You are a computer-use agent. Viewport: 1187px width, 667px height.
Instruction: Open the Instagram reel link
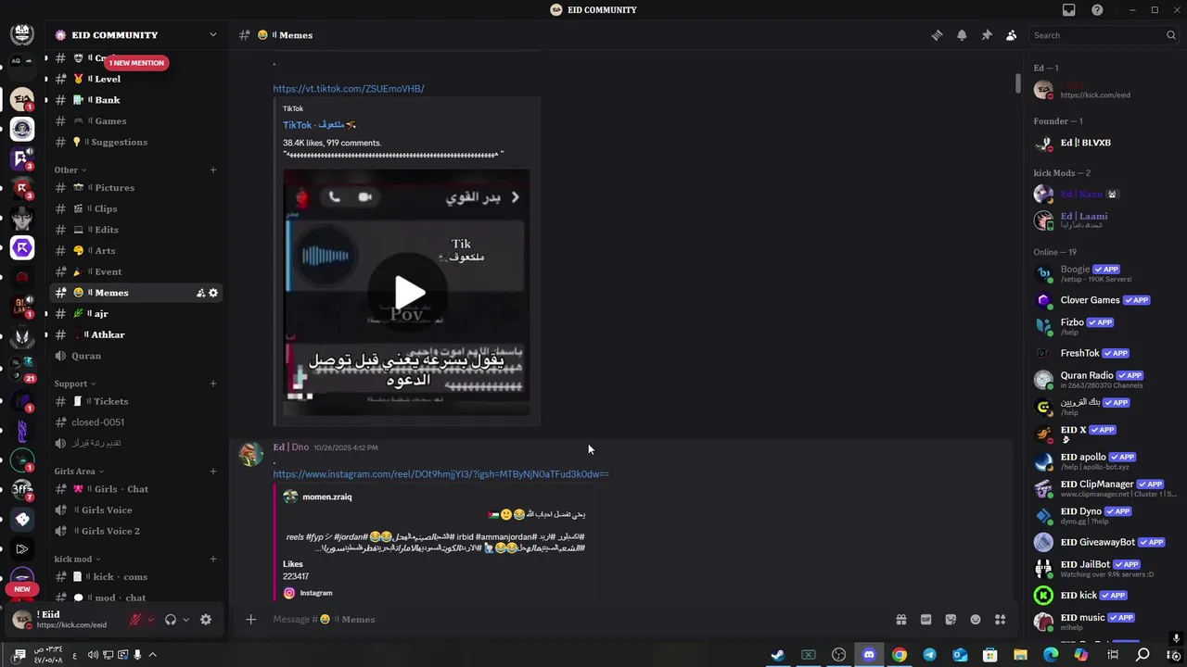click(x=440, y=474)
